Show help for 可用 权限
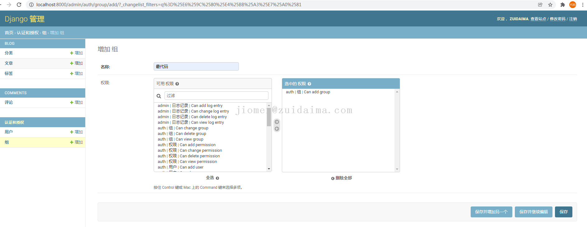This screenshot has width=587, height=227. (177, 84)
